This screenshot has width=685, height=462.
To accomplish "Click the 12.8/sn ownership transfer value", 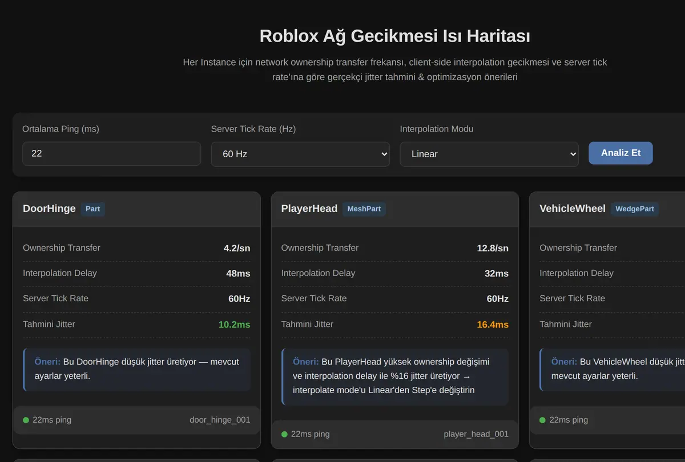I will (x=493, y=248).
